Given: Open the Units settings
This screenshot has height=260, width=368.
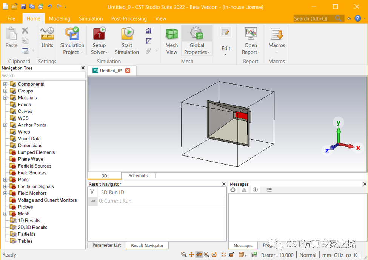Looking at the screenshot, I should point(47,37).
